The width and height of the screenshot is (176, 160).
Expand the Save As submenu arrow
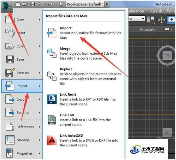point(39,73)
